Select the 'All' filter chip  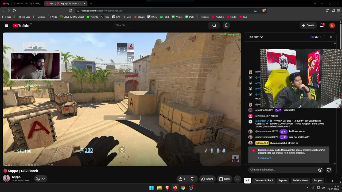(x=247, y=181)
